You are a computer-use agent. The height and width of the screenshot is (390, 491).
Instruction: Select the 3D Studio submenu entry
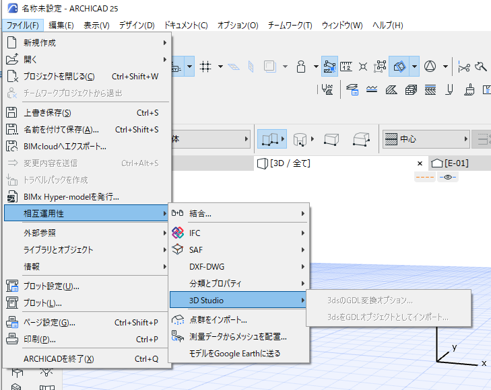238,301
